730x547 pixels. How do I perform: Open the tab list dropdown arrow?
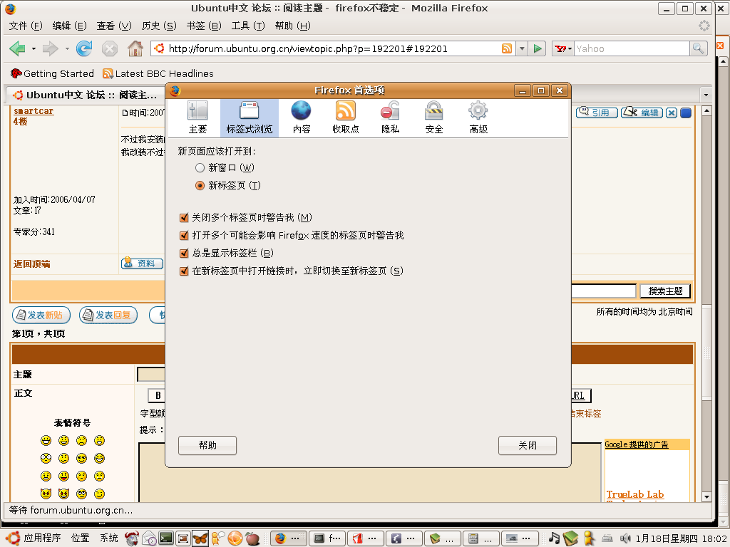pos(706,95)
